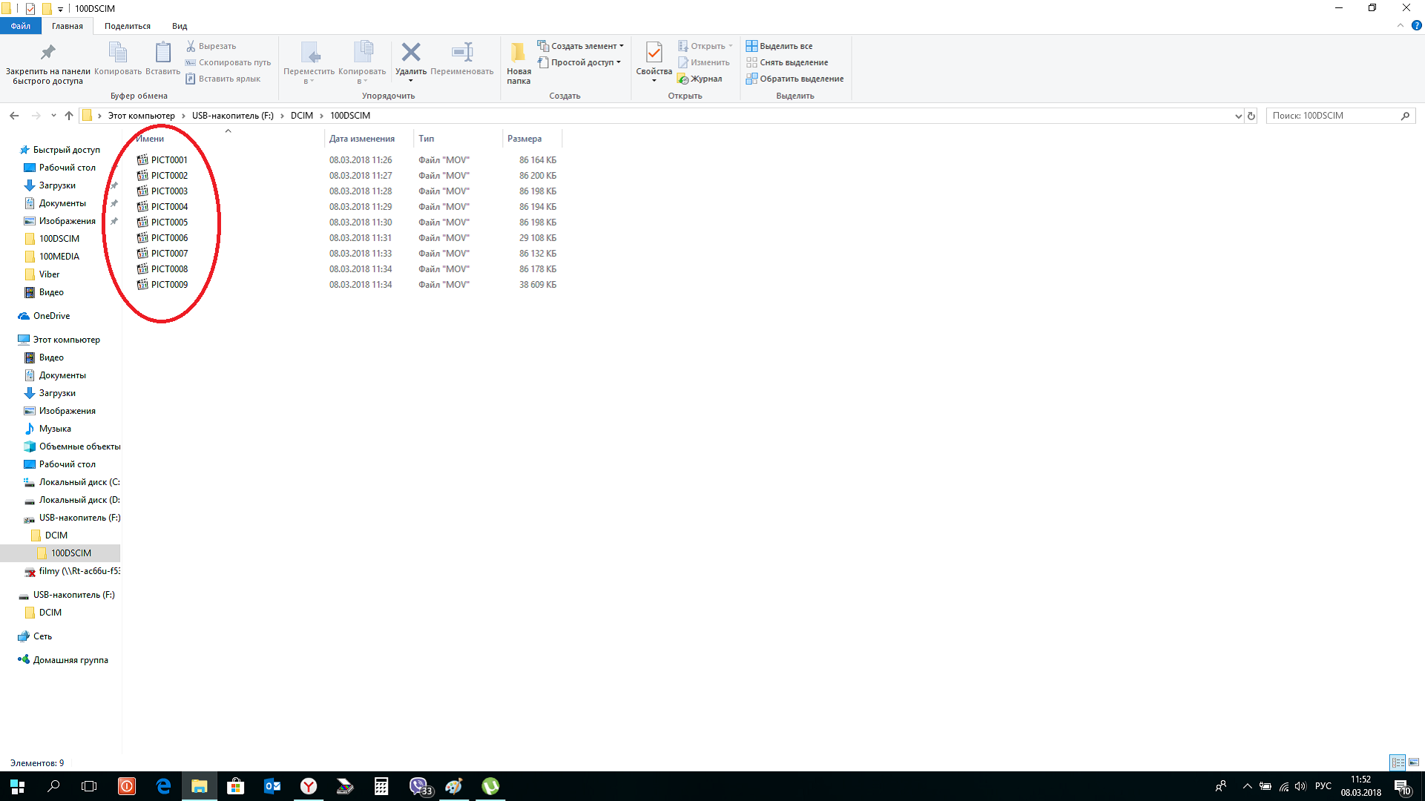Click the DCIM breadcrumb in address bar
This screenshot has width=1425, height=801.
(301, 116)
